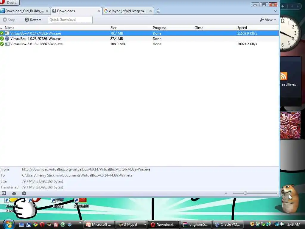Focus the Quick Download input field

coord(70,20)
